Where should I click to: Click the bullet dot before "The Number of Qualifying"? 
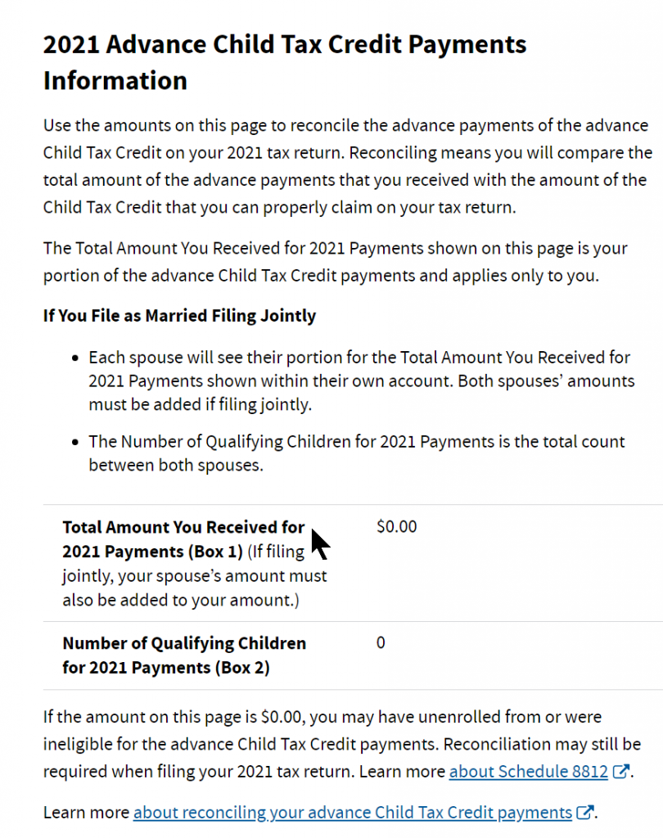coord(75,442)
